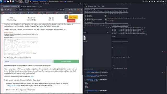Close the TryHackMe Vulnversity tab
Screen dimensions: 167x94
pyautogui.click(x=18, y=7)
